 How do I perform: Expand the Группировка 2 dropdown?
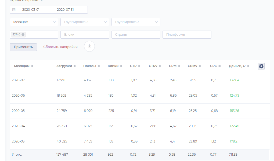click(85, 22)
